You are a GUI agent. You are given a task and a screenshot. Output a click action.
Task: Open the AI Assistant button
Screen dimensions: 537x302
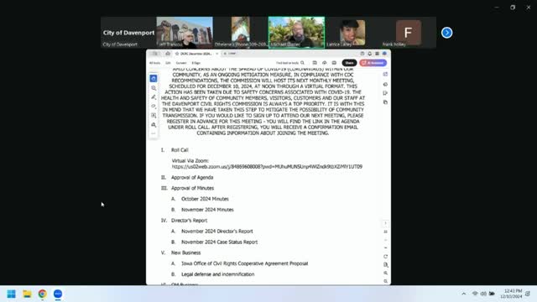(373, 63)
